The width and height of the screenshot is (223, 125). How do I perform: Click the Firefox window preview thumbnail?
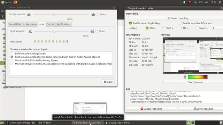[x=90, y=108]
